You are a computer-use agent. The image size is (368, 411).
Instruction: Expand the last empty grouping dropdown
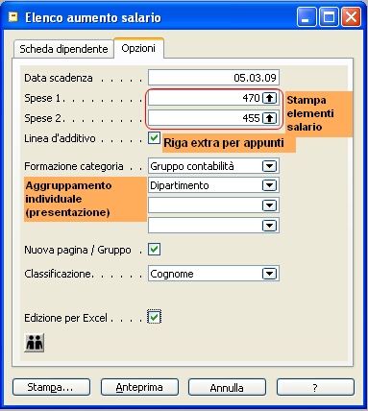[x=269, y=226]
